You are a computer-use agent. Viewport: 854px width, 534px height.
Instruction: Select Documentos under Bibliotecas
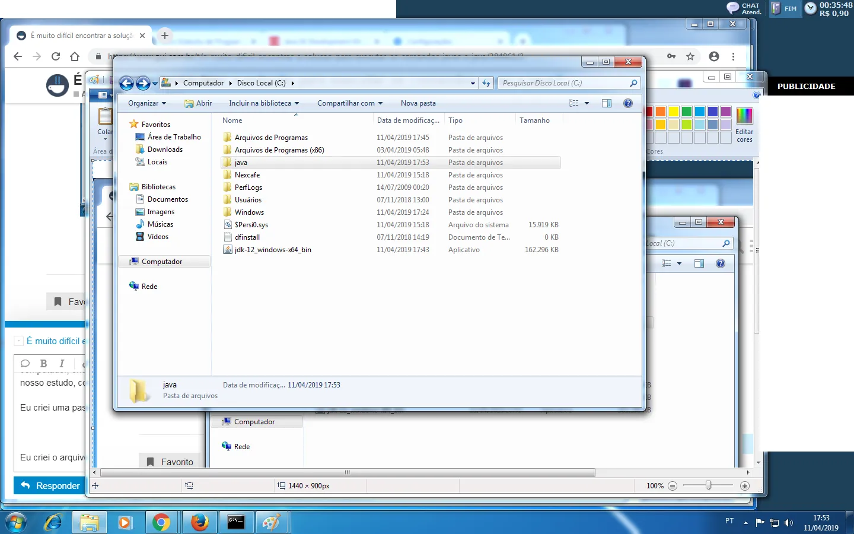tap(167, 199)
